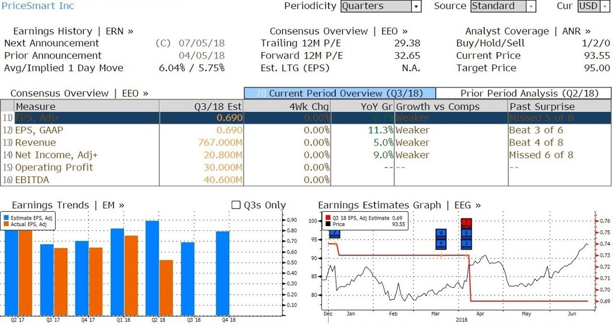
Task: Click the EBITDA estimate value 40.600M
Action: 223,180
